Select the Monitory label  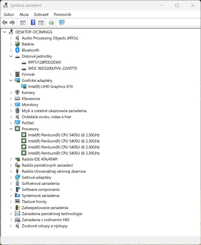point(30,105)
